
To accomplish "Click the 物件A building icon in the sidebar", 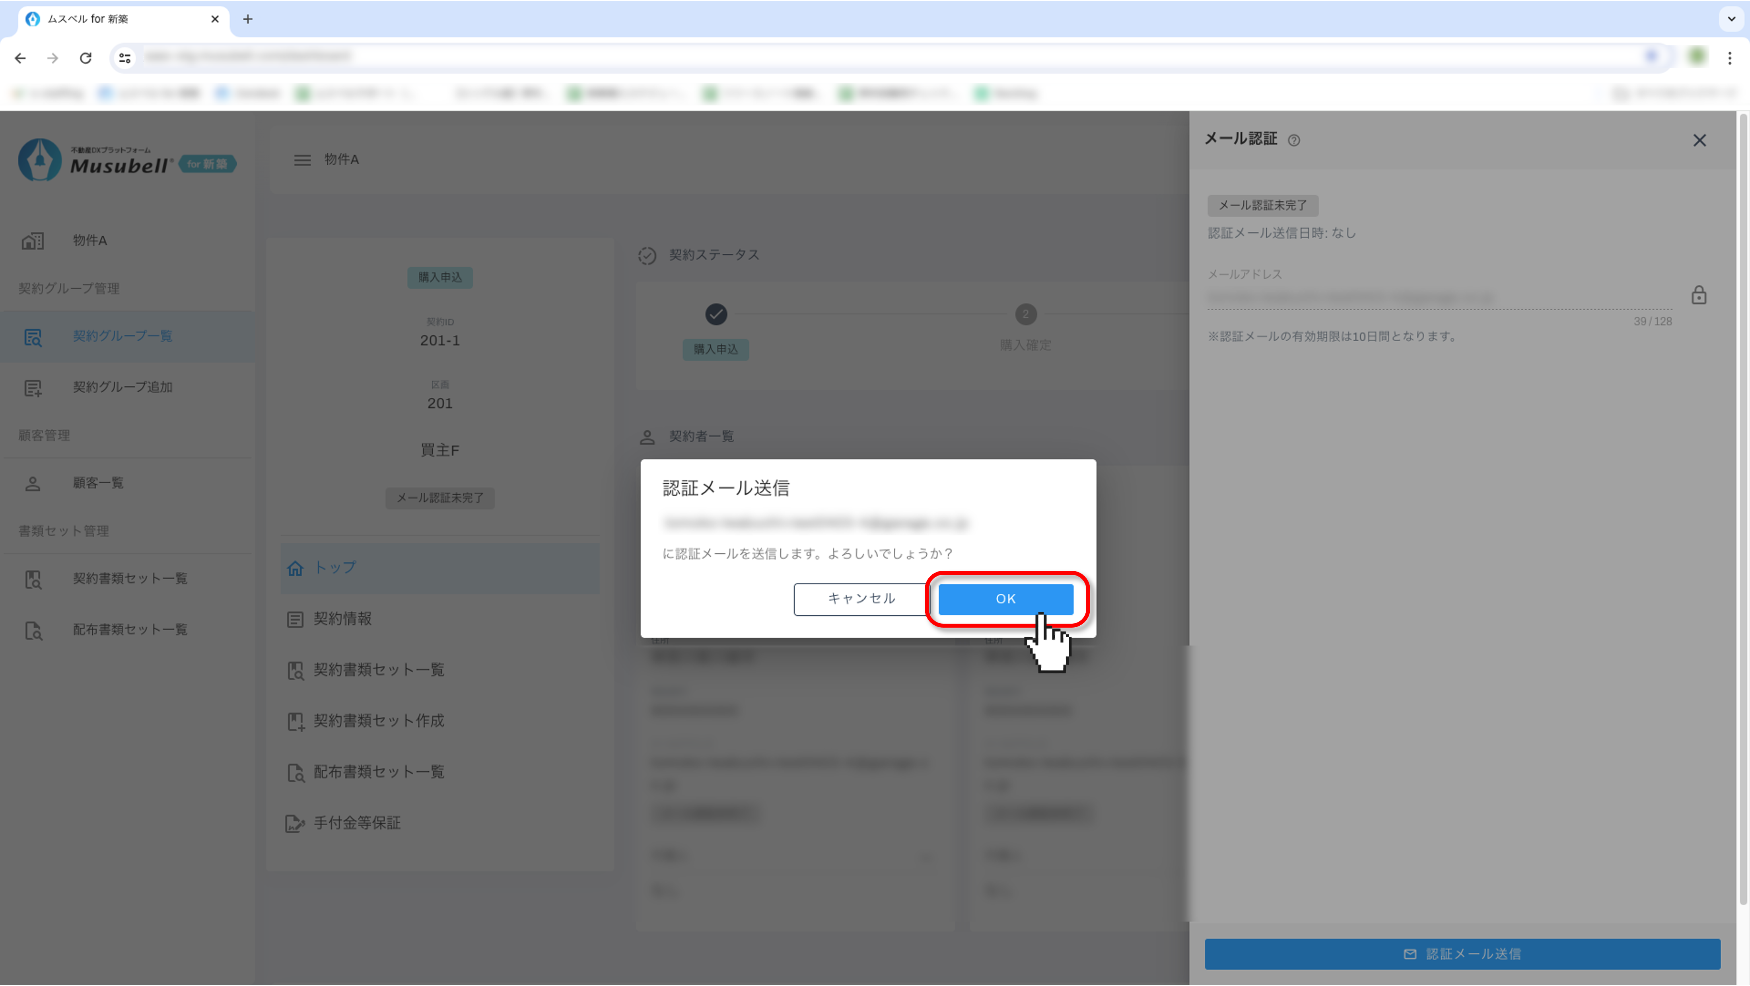I will pos(33,241).
